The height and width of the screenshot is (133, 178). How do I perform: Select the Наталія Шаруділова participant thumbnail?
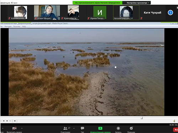click(x=126, y=12)
